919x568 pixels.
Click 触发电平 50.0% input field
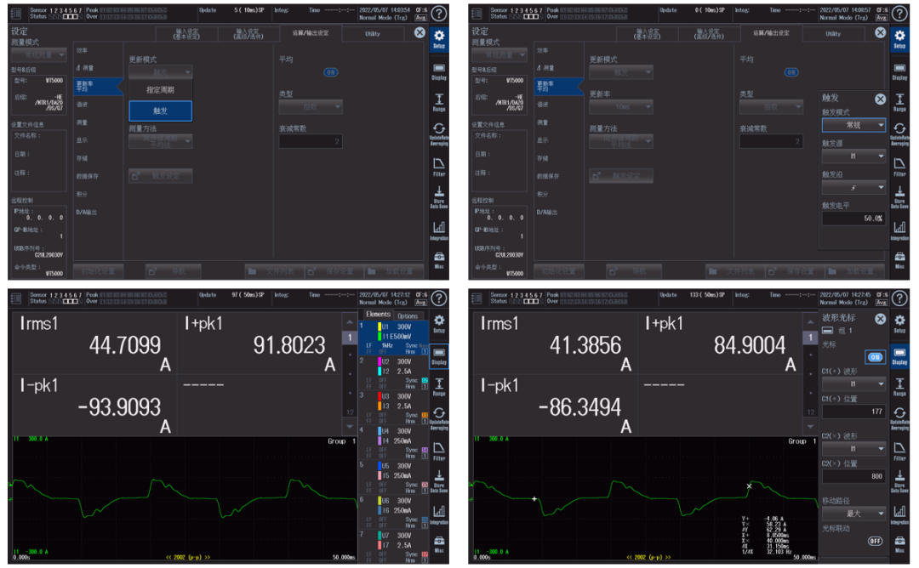pyautogui.click(x=853, y=219)
